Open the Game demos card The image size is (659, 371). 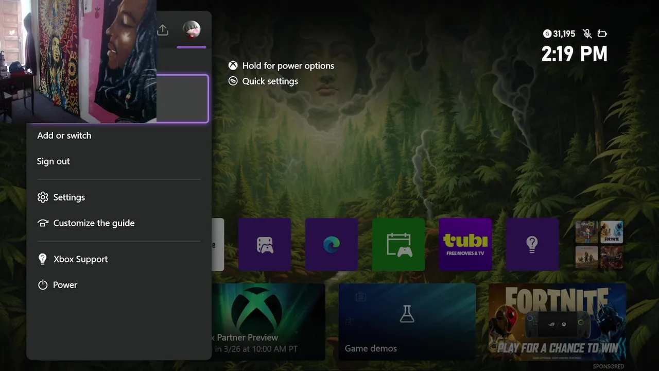point(407,322)
